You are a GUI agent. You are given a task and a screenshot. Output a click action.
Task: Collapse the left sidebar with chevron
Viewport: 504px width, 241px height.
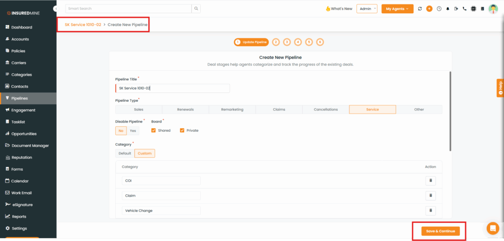click(x=55, y=9)
